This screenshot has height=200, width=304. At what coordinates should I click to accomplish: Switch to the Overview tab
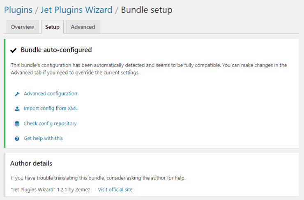tap(22, 27)
